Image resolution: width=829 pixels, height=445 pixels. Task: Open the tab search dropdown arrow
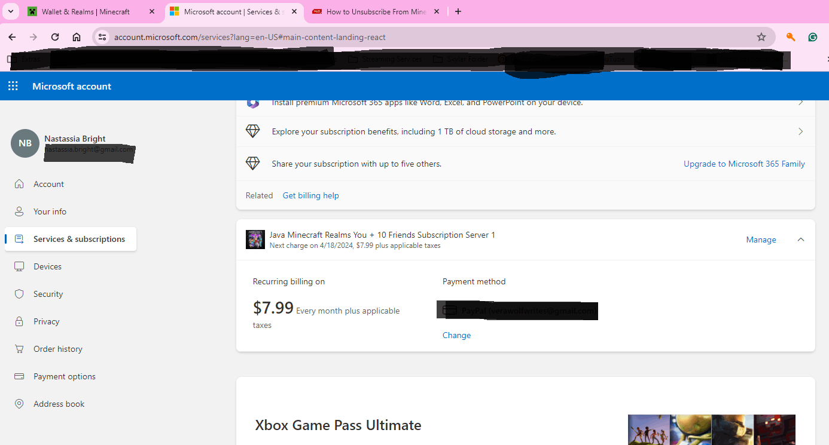[x=11, y=11]
